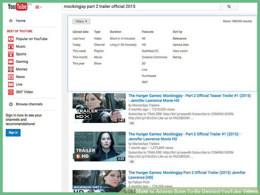Click the Popular on YouTube star icon
The image size is (260, 195).
point(11,39)
